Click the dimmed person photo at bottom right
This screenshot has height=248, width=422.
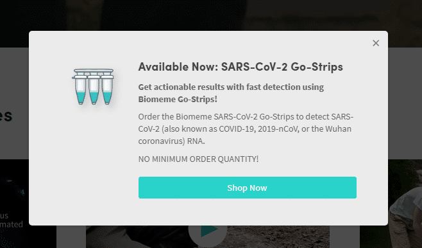[x=405, y=204]
